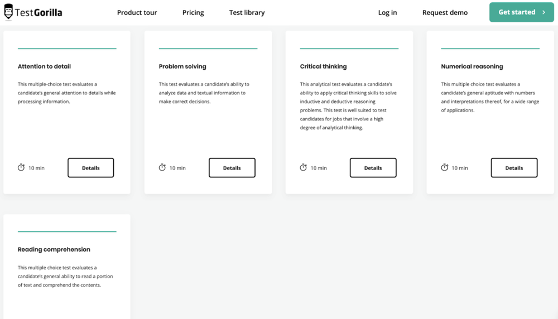Select the Reading comprehension card title

click(54, 249)
